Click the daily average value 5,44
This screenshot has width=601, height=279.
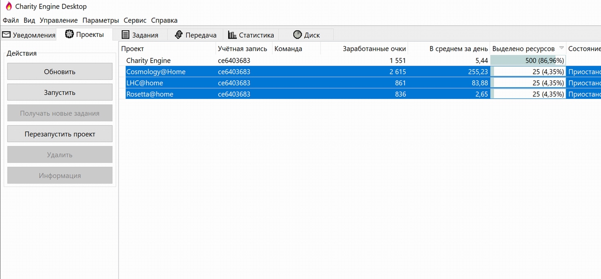(481, 60)
